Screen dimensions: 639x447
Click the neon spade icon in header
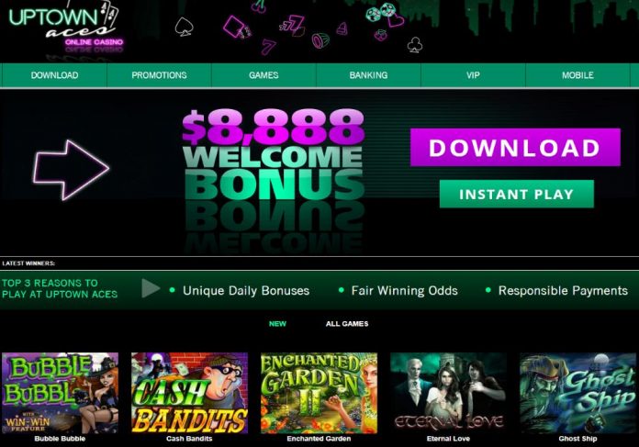(184, 27)
